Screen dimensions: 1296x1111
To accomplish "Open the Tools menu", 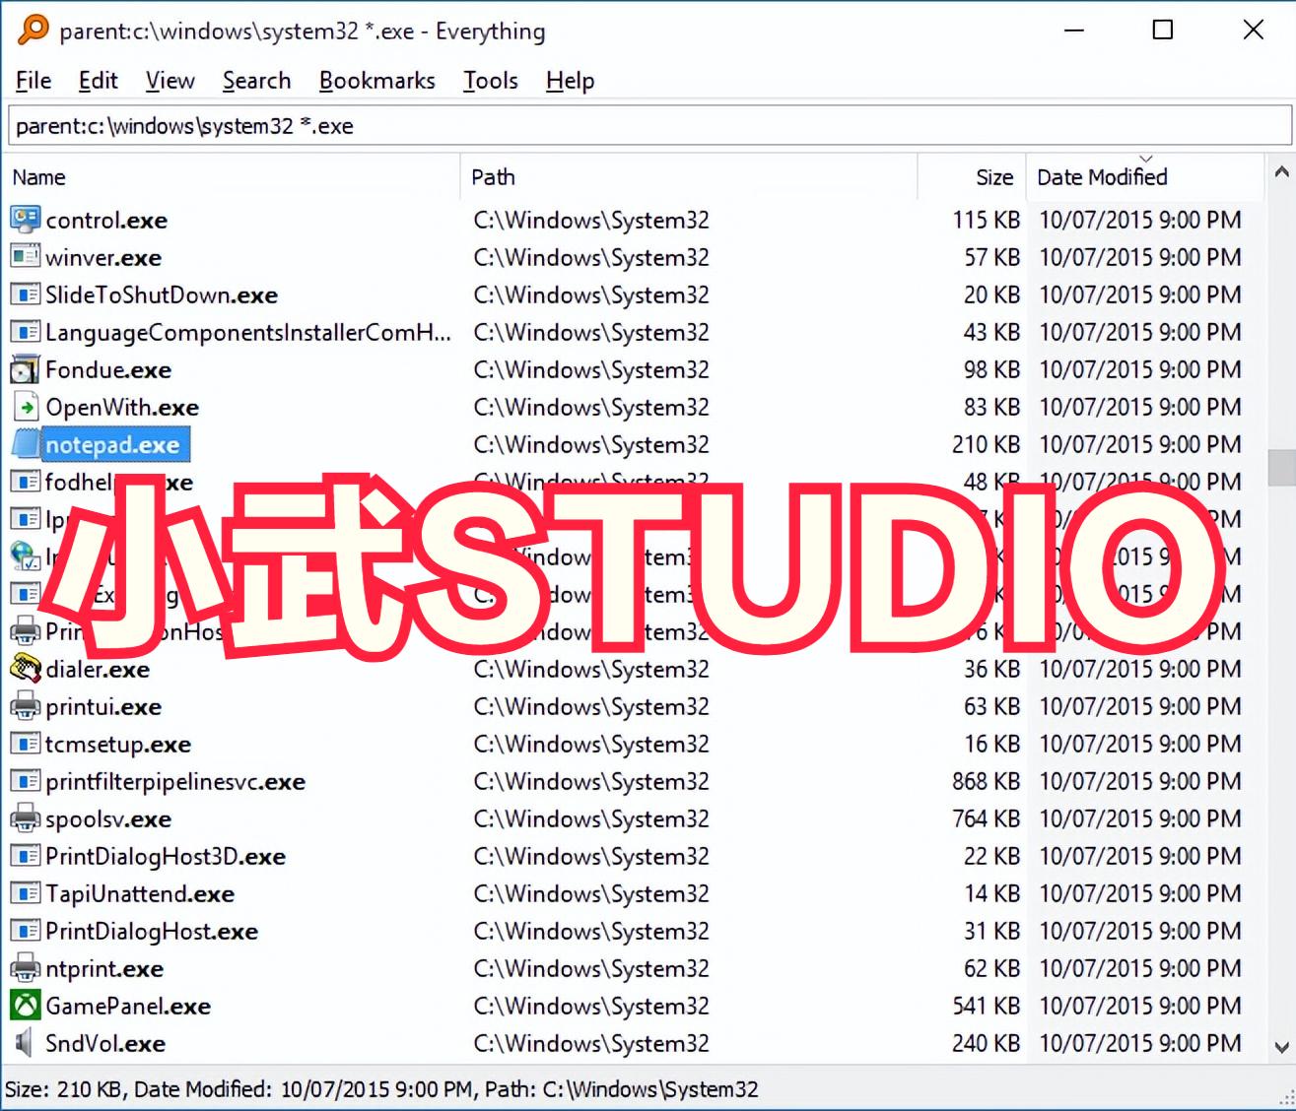I will tap(491, 81).
